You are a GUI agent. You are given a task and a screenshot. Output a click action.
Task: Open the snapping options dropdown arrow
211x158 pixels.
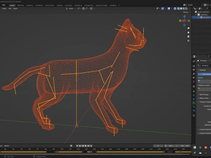coord(88,8)
